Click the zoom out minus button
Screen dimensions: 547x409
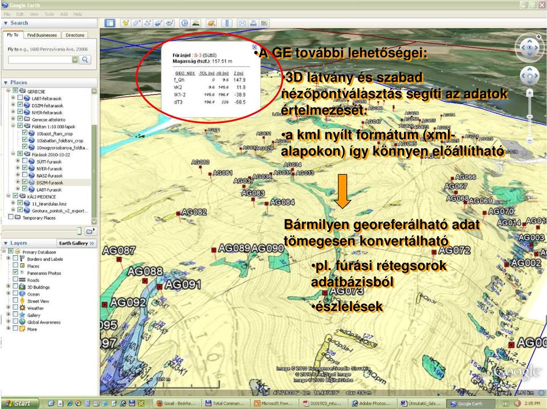click(x=529, y=140)
